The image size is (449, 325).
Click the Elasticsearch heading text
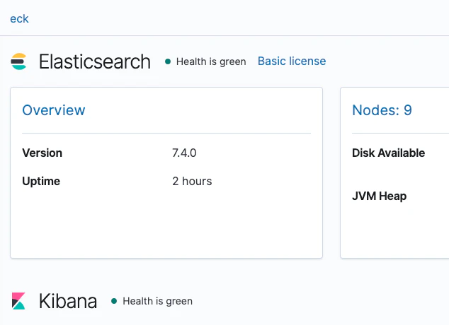click(94, 61)
